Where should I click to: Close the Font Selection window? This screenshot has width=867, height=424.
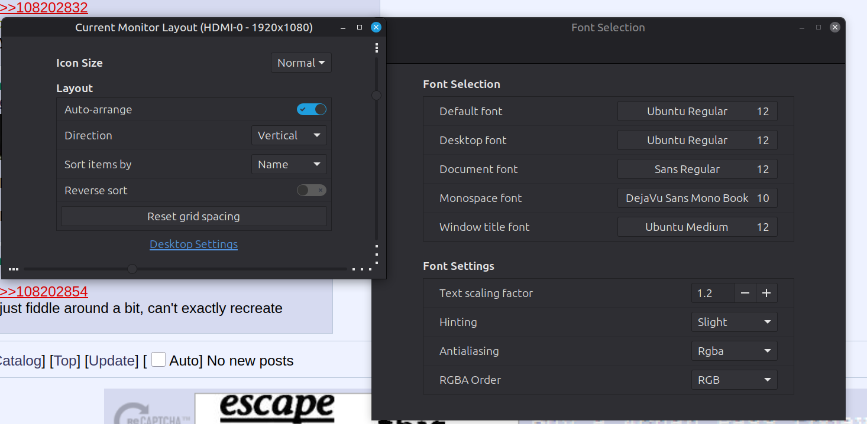(834, 27)
